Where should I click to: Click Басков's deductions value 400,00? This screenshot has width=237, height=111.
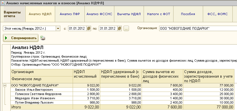click(x=178, y=90)
